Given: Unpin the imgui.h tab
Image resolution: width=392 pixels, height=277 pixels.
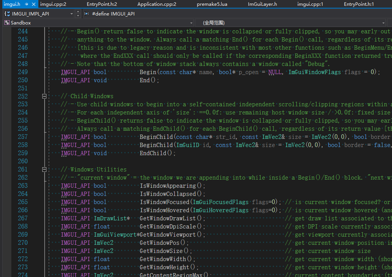Looking at the screenshot, I should coord(26,5).
